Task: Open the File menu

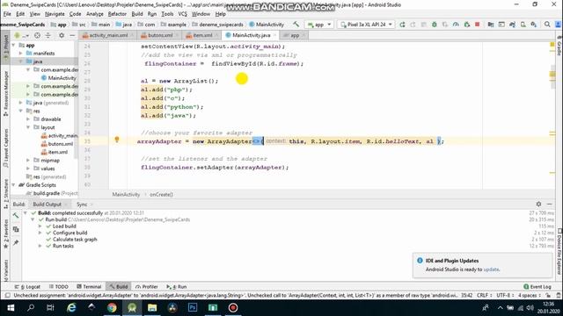Action: [7, 14]
